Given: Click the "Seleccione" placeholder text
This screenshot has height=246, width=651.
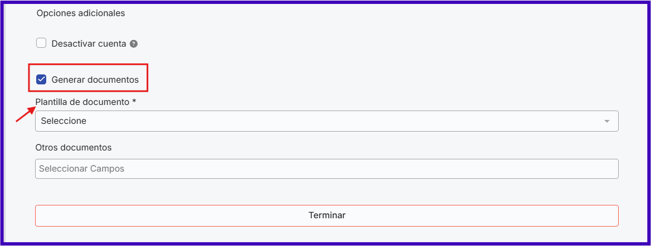Looking at the screenshot, I should (63, 121).
